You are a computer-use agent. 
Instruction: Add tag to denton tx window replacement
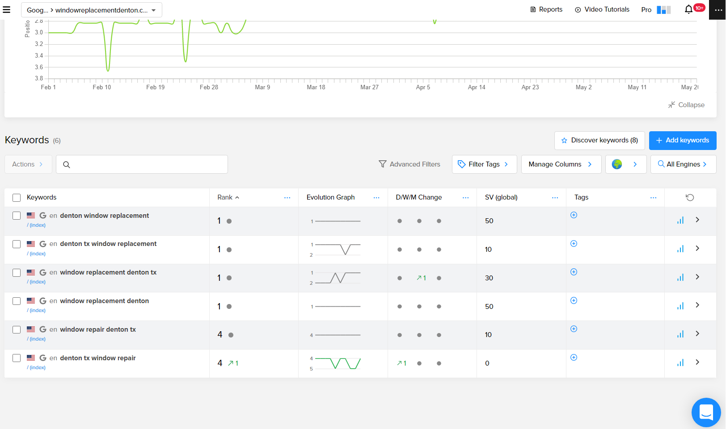pyautogui.click(x=574, y=244)
